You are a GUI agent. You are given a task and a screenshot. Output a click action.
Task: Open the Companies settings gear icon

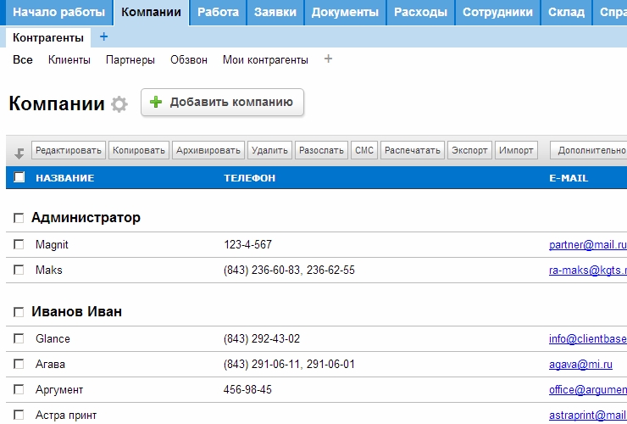[119, 104]
